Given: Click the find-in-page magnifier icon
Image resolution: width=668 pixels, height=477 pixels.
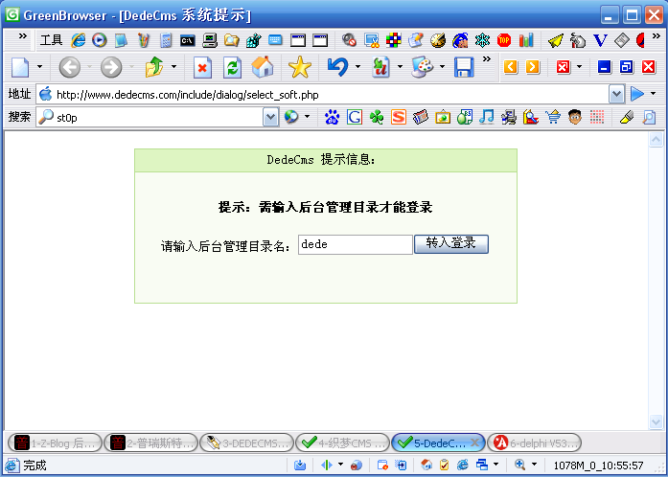Looking at the screenshot, I should 649,117.
